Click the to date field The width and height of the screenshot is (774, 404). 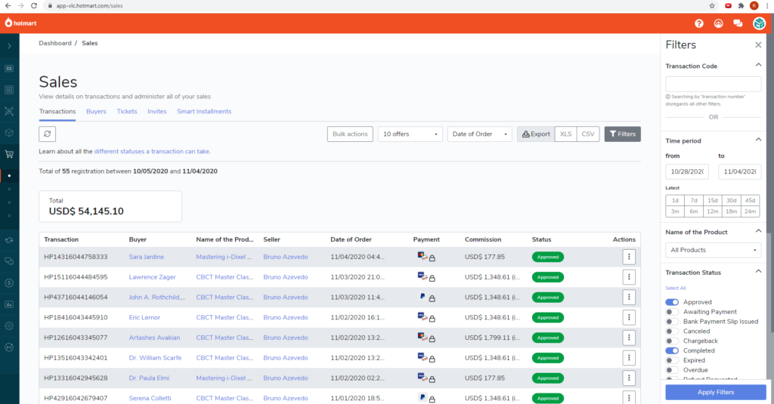(x=739, y=171)
